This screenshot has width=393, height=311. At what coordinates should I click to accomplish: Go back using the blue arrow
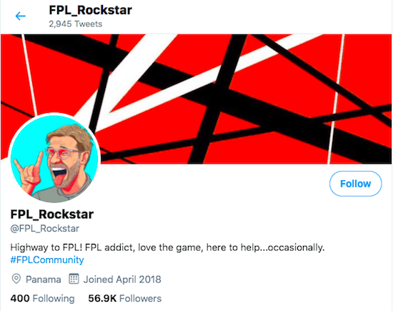20,16
